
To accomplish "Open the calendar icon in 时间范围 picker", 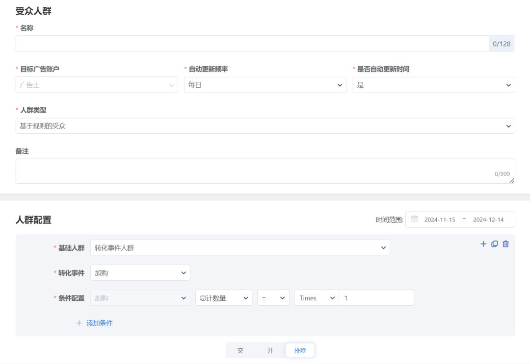I will [x=414, y=219].
